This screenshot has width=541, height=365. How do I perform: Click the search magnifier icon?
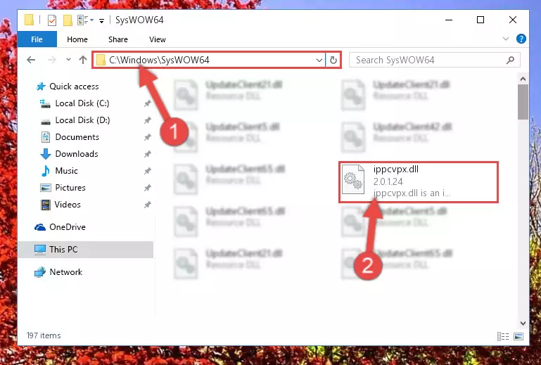510,60
